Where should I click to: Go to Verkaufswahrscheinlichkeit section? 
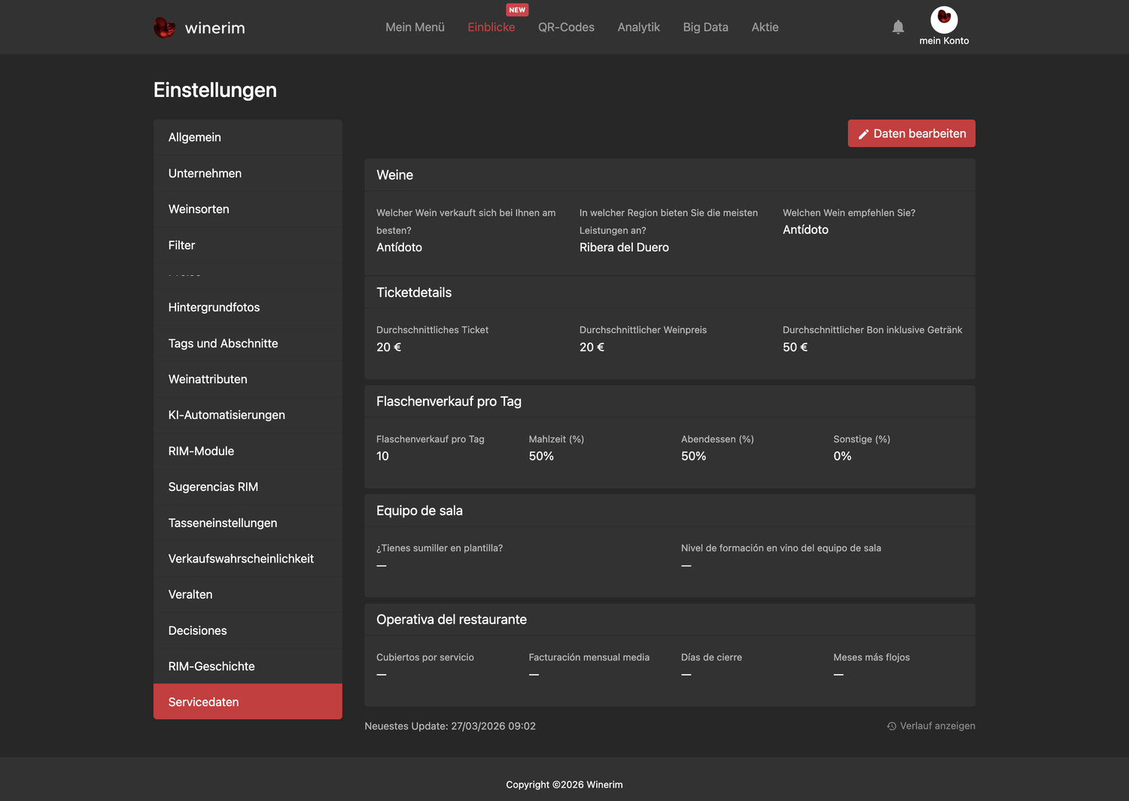tap(248, 559)
